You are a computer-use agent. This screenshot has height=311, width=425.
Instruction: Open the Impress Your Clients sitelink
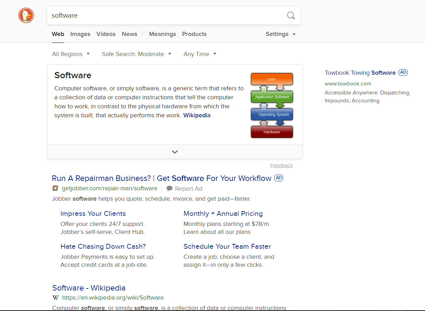click(x=93, y=213)
